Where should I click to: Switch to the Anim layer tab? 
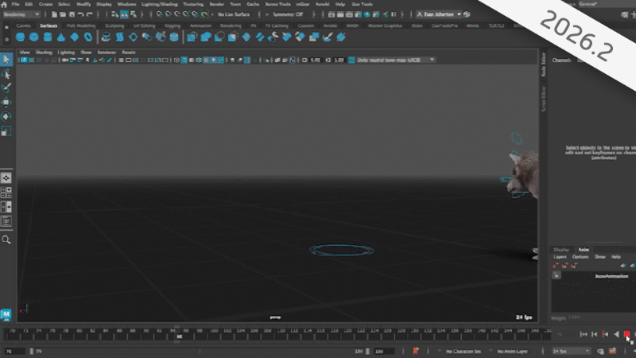pos(584,250)
